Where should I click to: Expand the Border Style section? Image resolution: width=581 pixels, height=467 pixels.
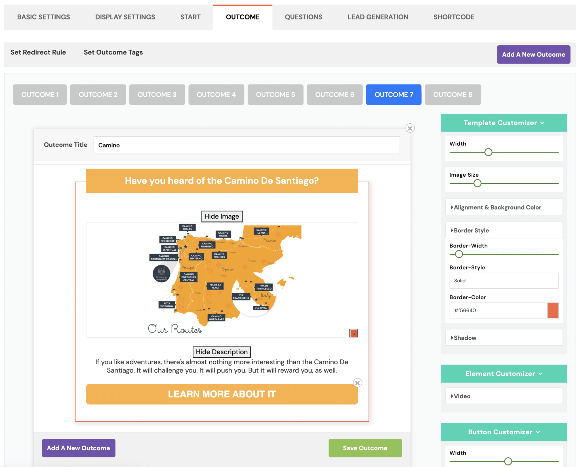tap(471, 231)
